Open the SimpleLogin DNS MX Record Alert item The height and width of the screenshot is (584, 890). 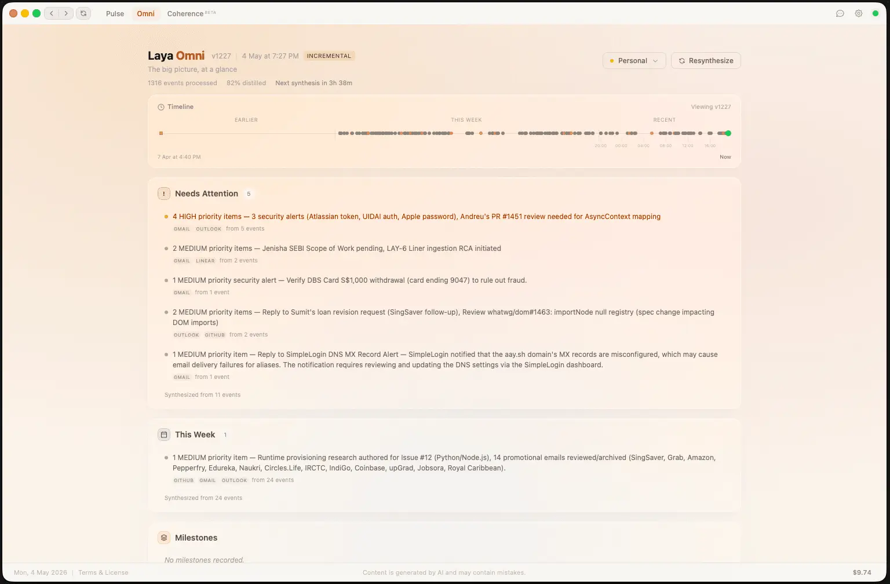[x=445, y=360]
